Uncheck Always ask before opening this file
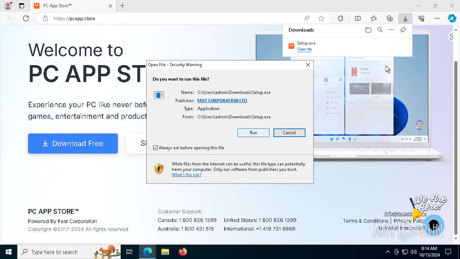 [x=155, y=148]
